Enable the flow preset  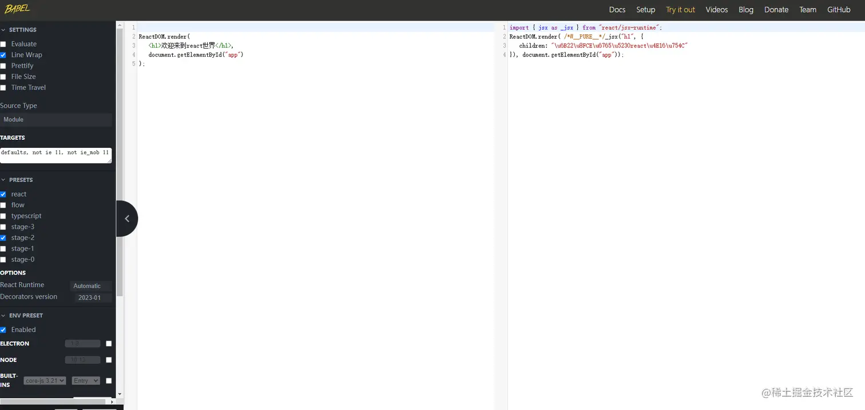pos(3,205)
